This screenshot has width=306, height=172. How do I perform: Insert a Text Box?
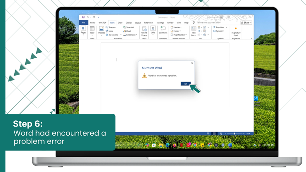pyautogui.click(x=193, y=31)
